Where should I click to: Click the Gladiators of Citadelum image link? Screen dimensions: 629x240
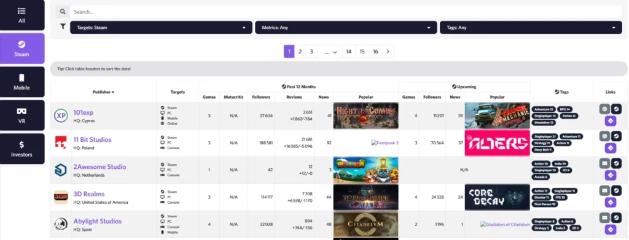coord(505,225)
